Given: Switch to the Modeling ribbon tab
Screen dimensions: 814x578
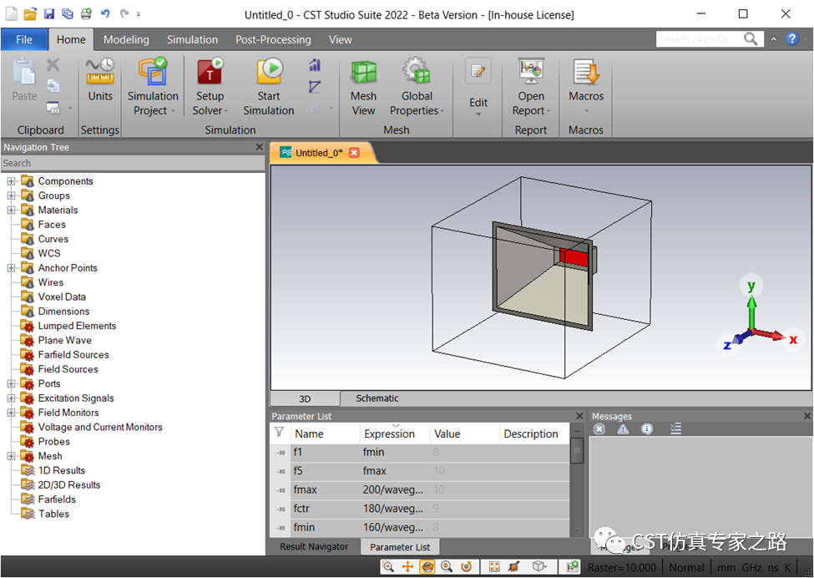Looking at the screenshot, I should coord(126,39).
